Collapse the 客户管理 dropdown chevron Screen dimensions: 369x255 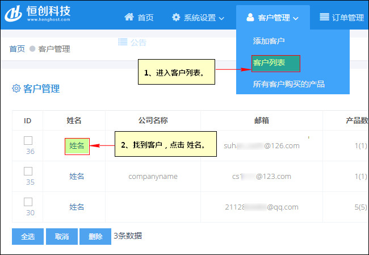click(296, 18)
